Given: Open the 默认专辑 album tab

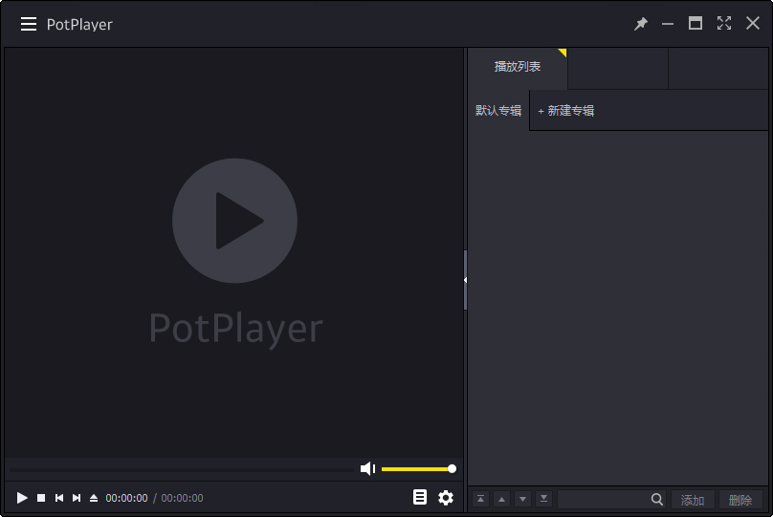Looking at the screenshot, I should coord(498,110).
